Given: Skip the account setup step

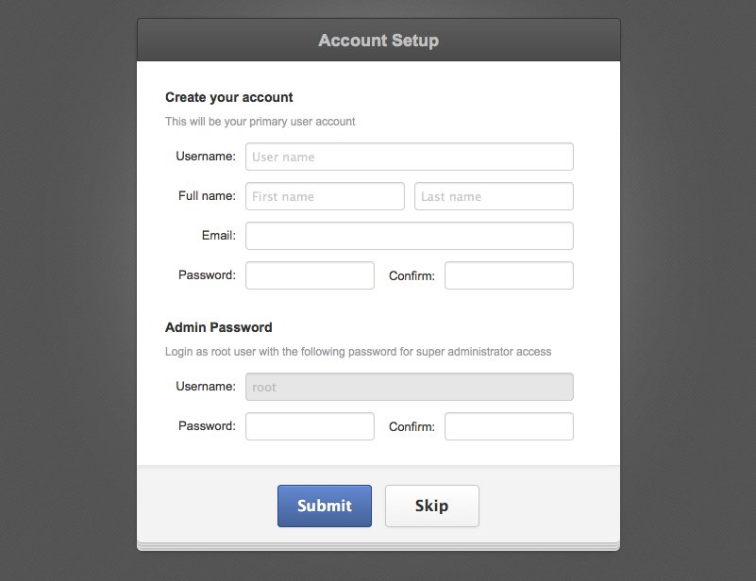Looking at the screenshot, I should [432, 506].
